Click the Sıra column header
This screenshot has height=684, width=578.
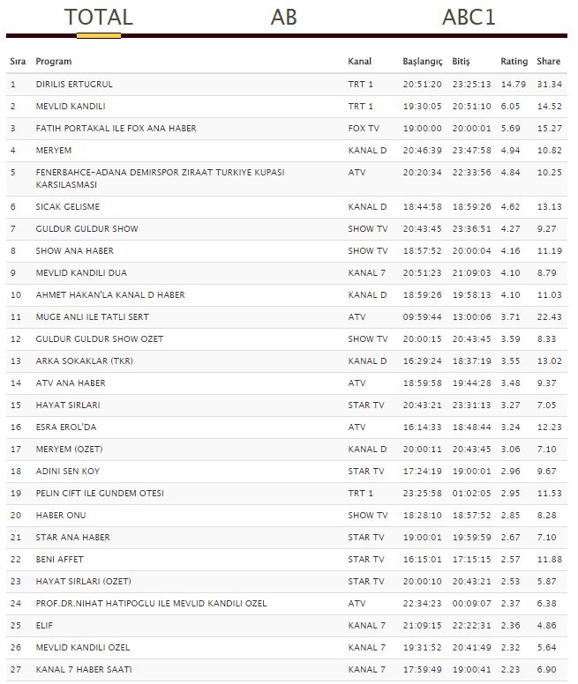(18, 62)
